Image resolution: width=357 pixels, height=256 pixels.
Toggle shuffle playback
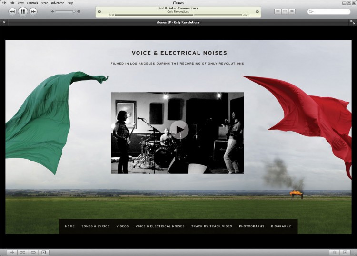tap(22, 252)
